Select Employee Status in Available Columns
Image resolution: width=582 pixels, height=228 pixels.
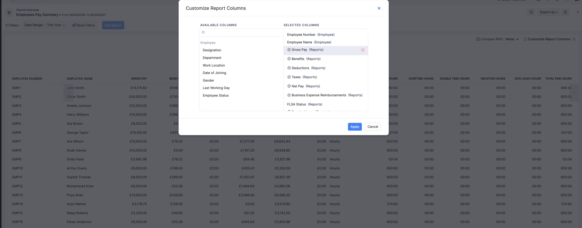click(216, 96)
